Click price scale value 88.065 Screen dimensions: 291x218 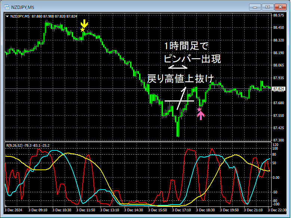(279, 65)
